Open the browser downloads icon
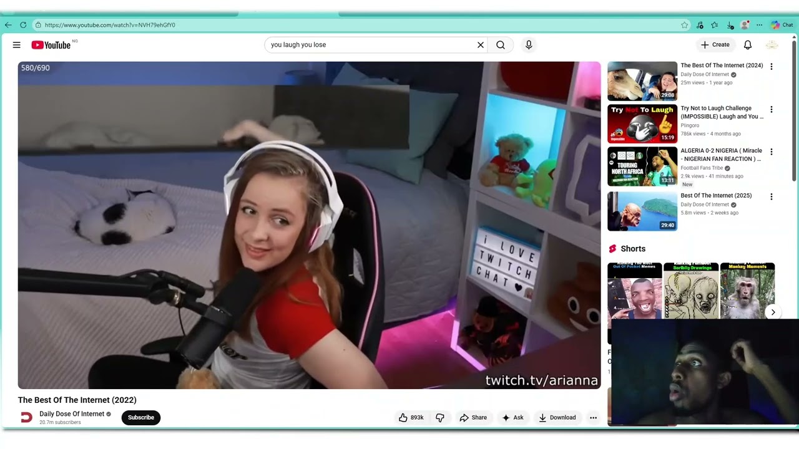Screen dimensions: 799x449 [730, 25]
